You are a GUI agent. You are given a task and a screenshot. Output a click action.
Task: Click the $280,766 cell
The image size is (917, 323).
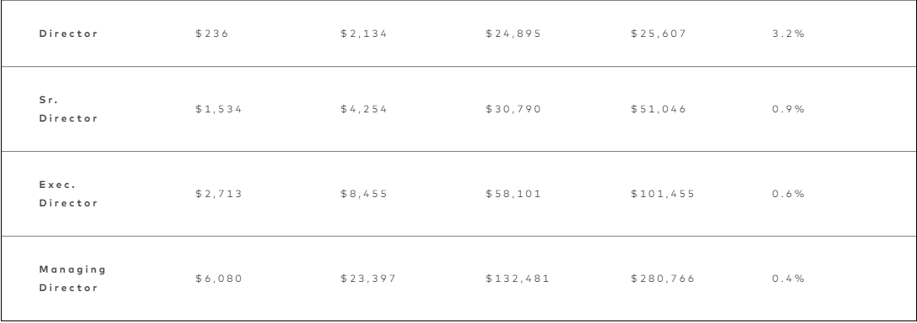[x=663, y=279]
